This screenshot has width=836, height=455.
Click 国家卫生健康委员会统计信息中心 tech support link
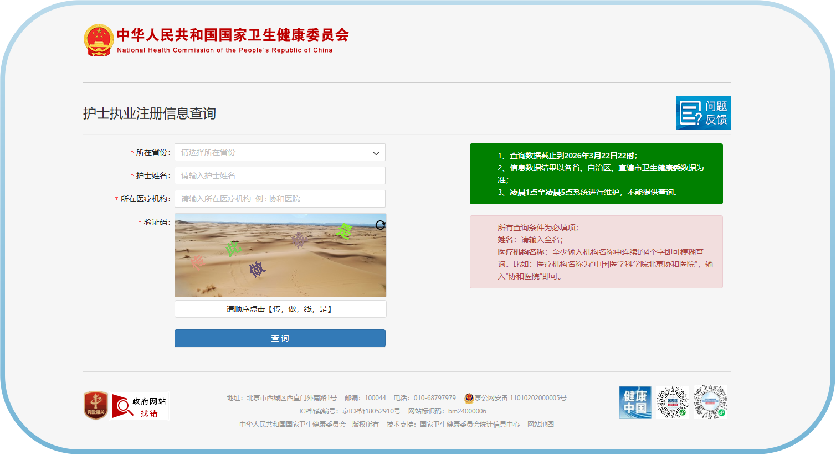(469, 425)
